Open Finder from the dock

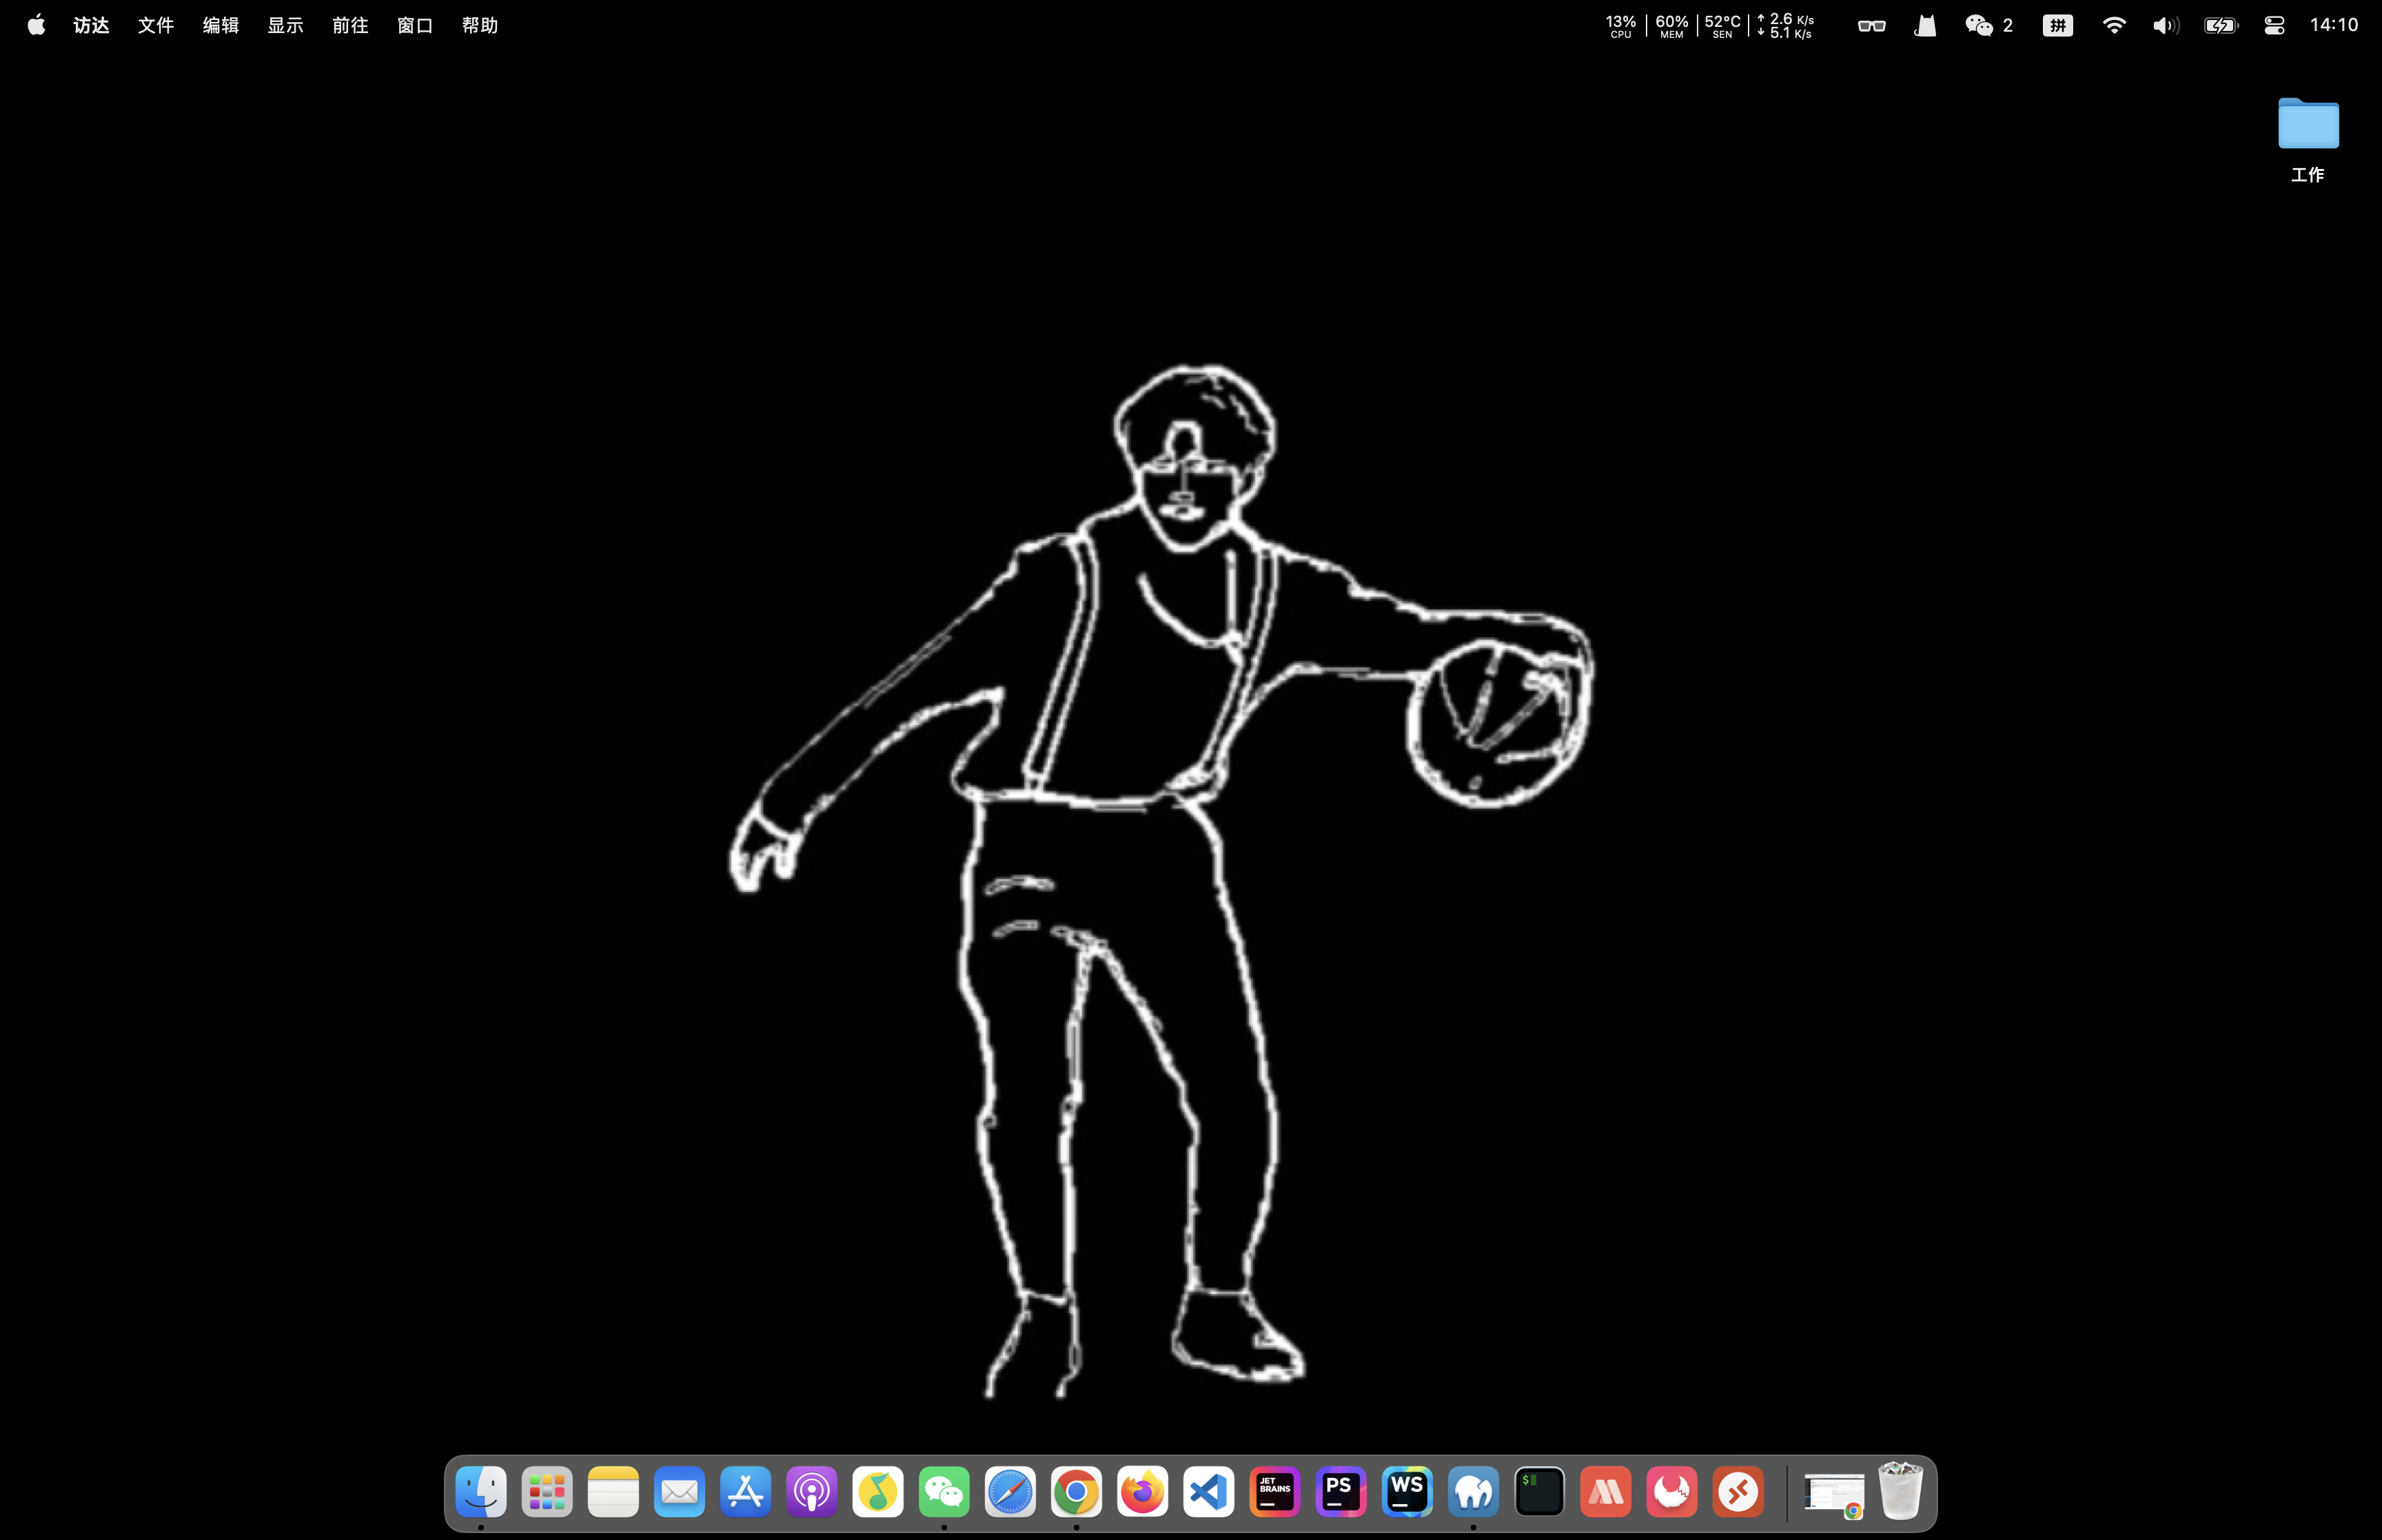click(x=481, y=1492)
